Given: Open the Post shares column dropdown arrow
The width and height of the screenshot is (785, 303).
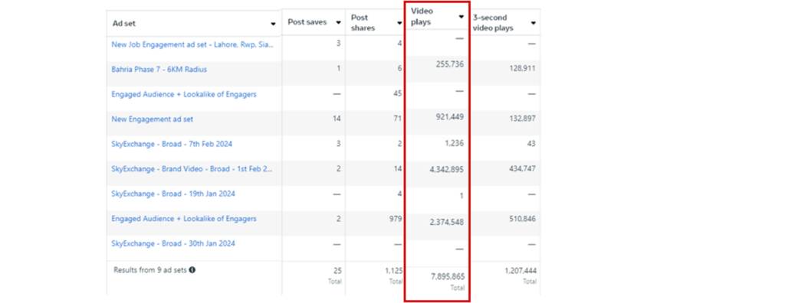Looking at the screenshot, I should pyautogui.click(x=399, y=23).
